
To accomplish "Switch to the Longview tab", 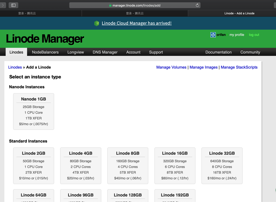I will tap(76, 52).
